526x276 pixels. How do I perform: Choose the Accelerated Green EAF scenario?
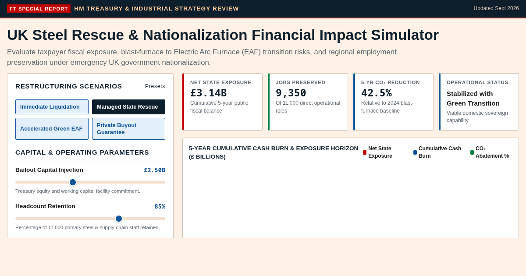click(52, 129)
